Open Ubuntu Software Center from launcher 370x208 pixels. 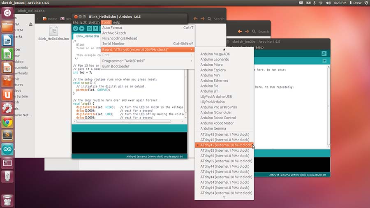7,81
